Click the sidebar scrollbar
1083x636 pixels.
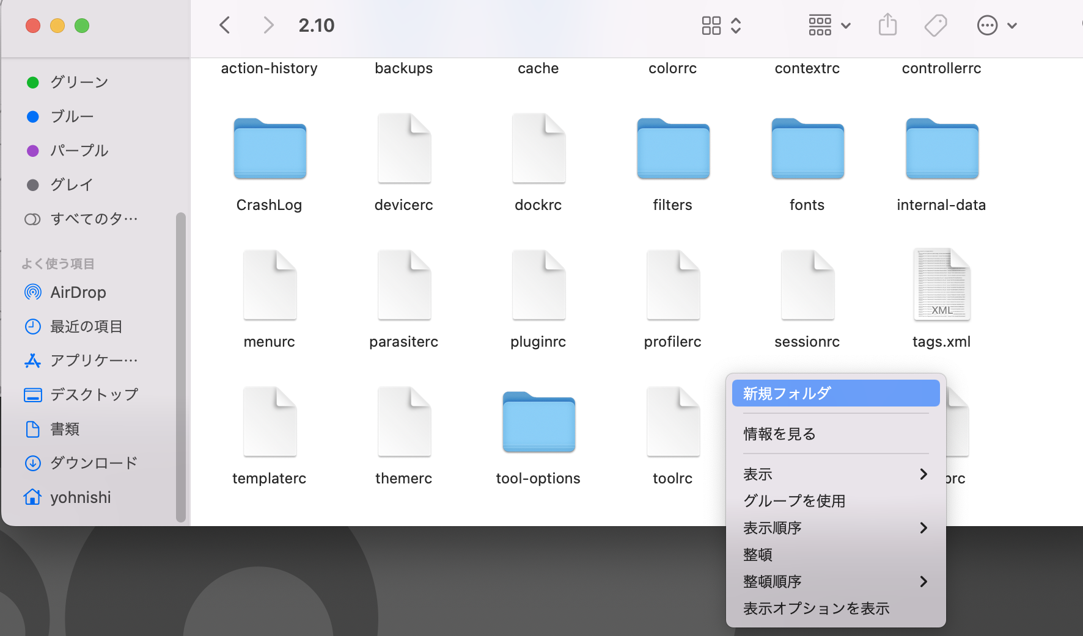[180, 367]
